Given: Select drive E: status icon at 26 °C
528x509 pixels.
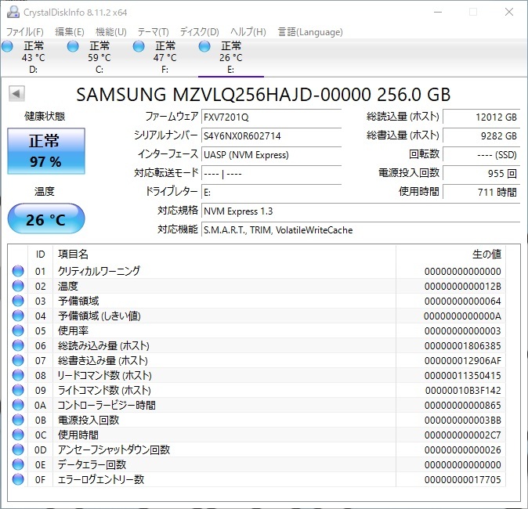Looking at the screenshot, I should click(205, 47).
